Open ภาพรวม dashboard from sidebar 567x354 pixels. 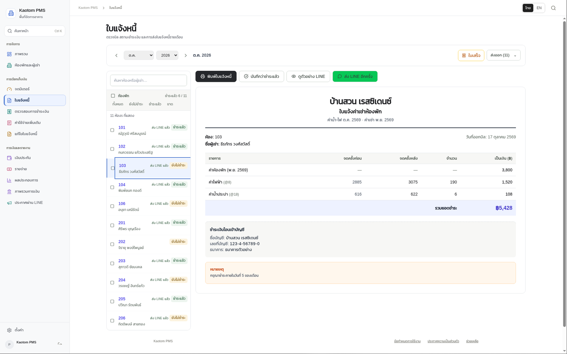click(35, 54)
